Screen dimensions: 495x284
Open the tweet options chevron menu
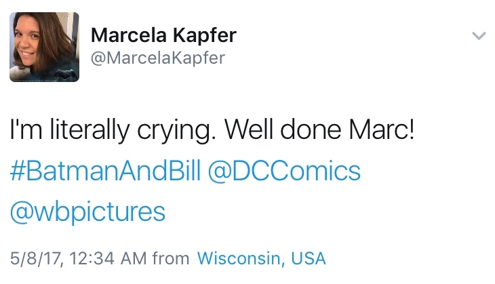pyautogui.click(x=479, y=36)
